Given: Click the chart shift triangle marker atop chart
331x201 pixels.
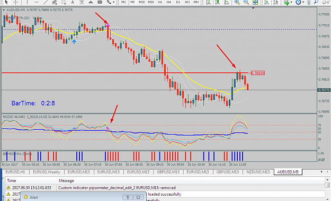Looking at the screenshot, I should pyautogui.click(x=253, y=8).
